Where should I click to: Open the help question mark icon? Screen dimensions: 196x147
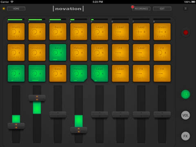(185, 9)
